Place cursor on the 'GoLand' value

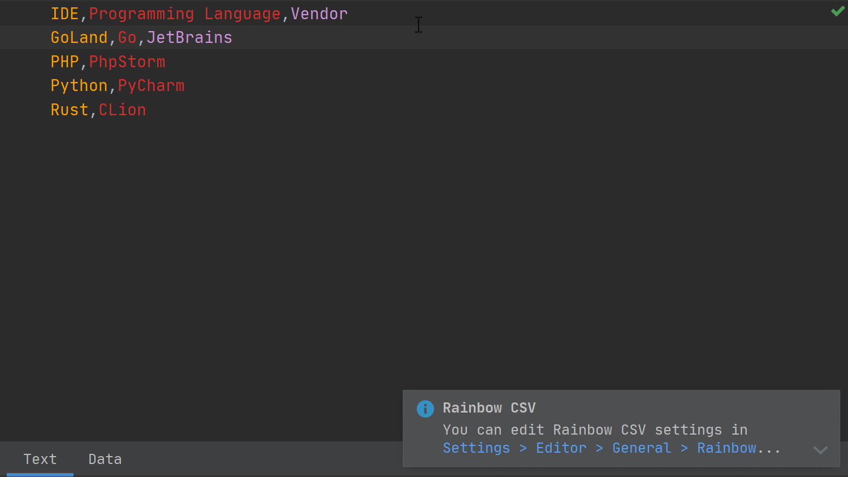(79, 38)
